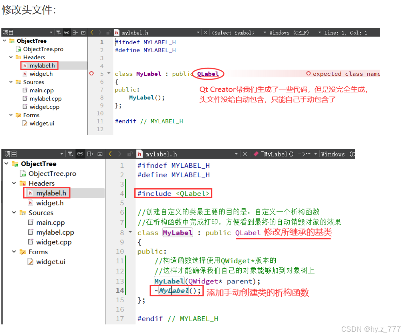Viewport: 402px width, 336px height.
Task: Click ~MyLabel() symbol icon in bottom toolbar
Action: click(x=256, y=154)
